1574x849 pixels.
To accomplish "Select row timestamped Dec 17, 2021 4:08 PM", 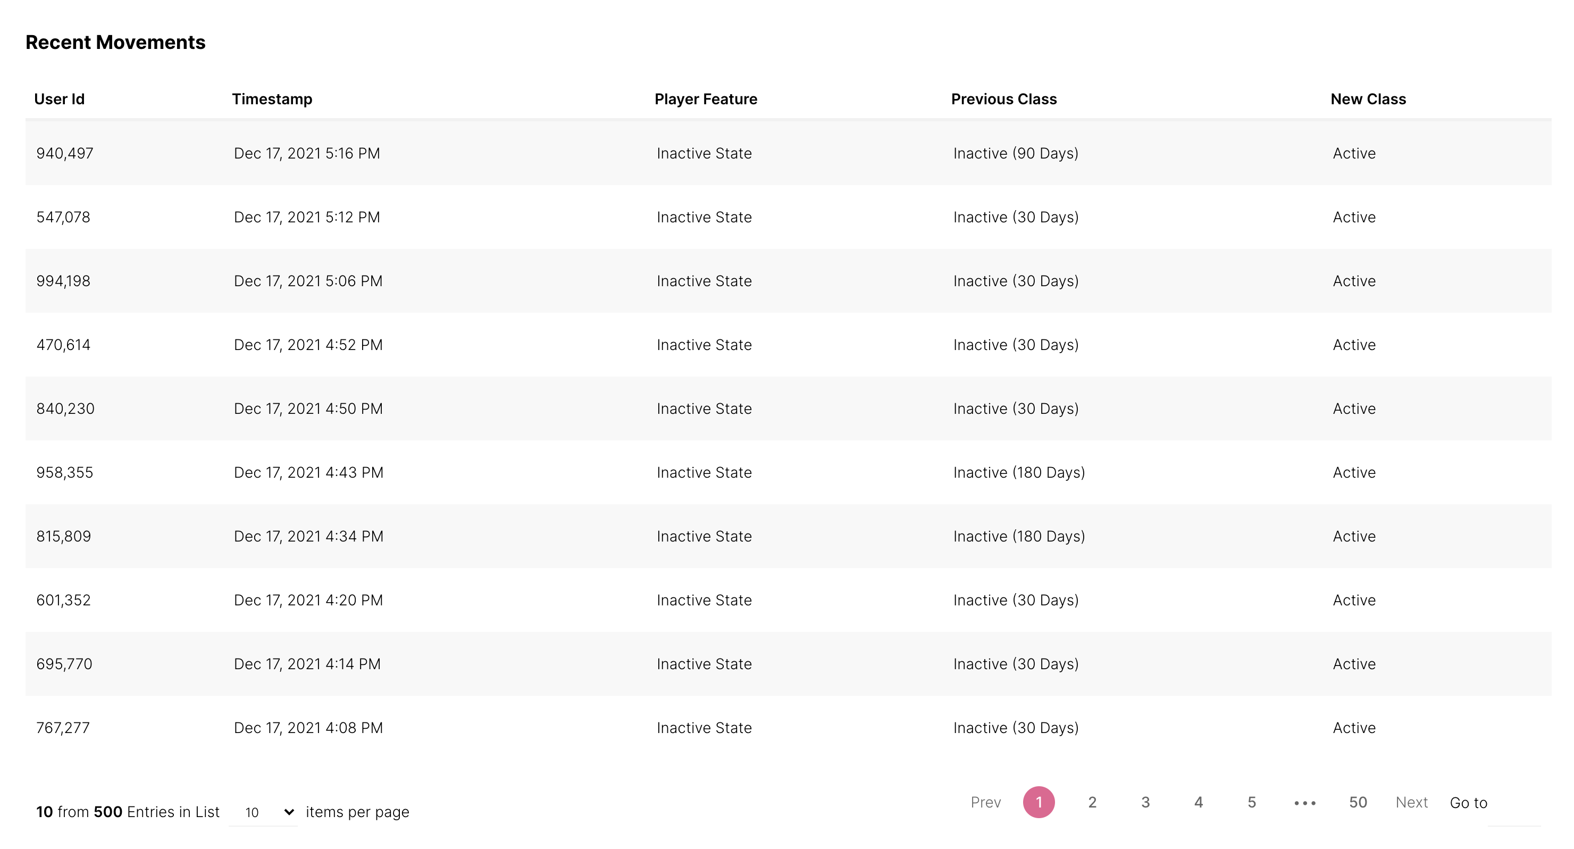I will click(x=308, y=727).
